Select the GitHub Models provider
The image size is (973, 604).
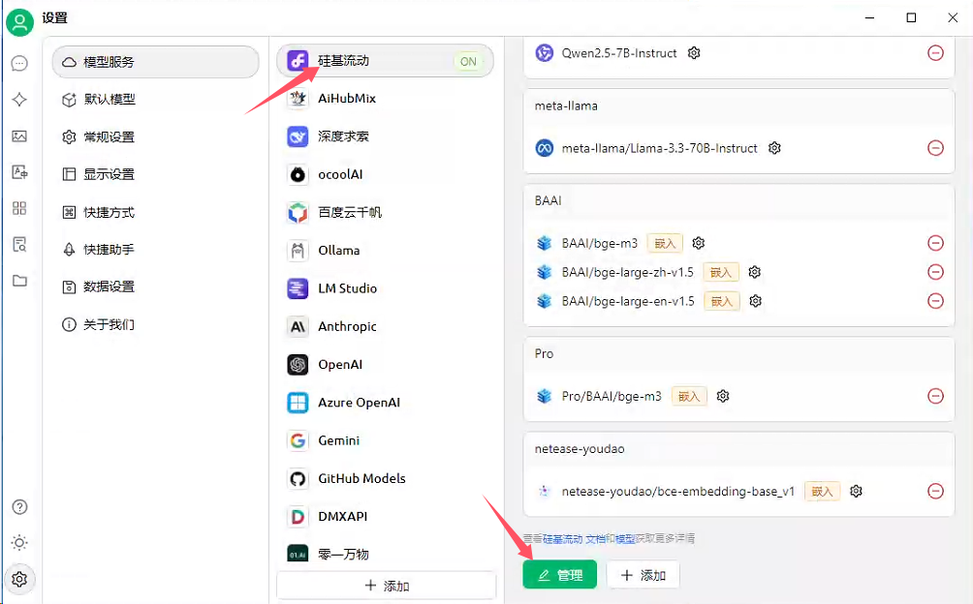[x=385, y=479]
